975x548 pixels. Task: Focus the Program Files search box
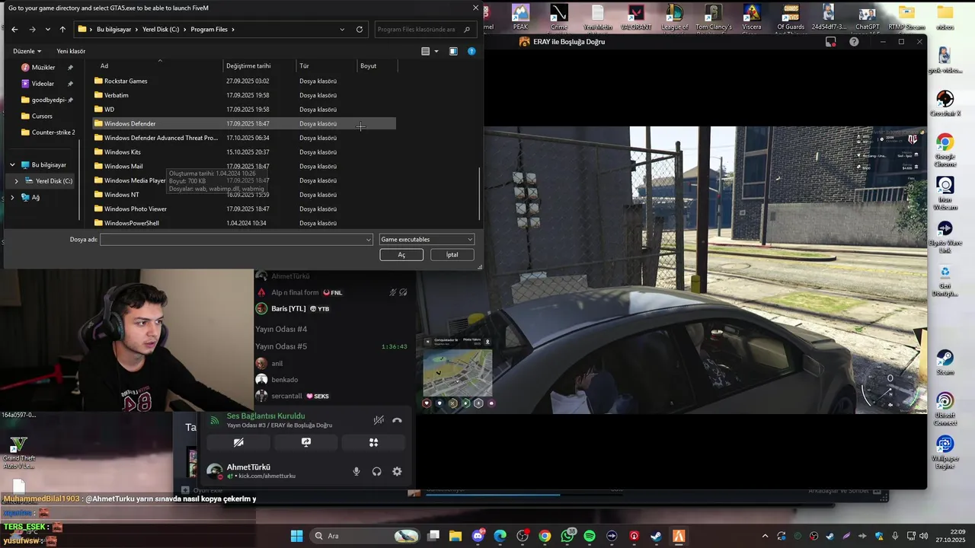417,30
